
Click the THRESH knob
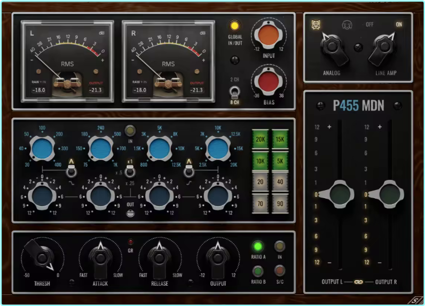(41, 257)
